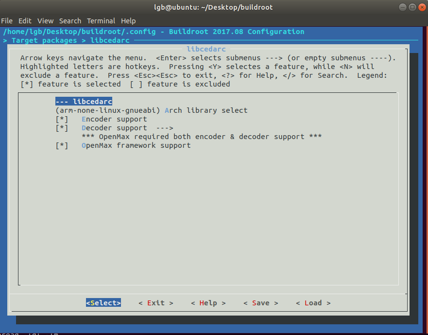Open the Edit menu

[25, 21]
